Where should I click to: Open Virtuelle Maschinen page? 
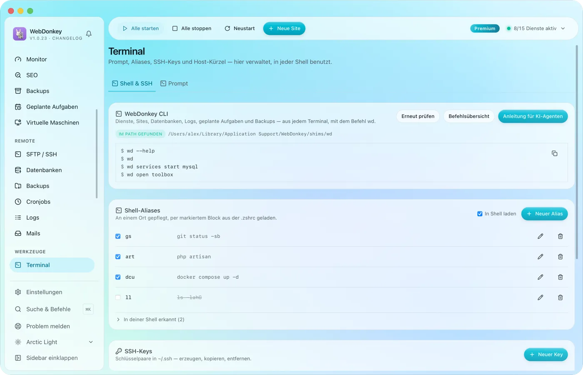click(x=52, y=122)
